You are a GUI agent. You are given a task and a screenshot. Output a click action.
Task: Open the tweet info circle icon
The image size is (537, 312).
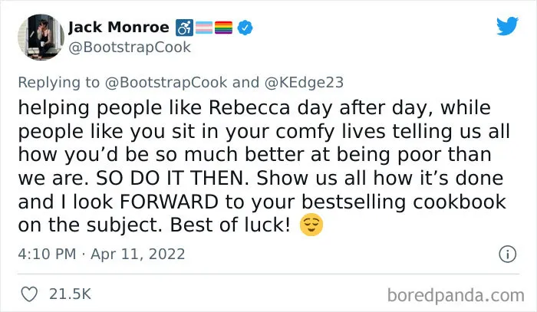coord(508,255)
